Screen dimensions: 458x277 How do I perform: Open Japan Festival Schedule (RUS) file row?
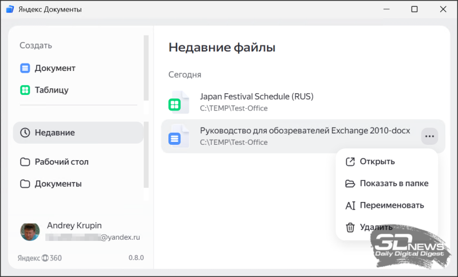[303, 102]
